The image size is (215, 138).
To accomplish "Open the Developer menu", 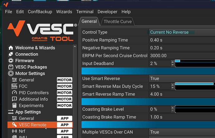I will pos(107,12).
